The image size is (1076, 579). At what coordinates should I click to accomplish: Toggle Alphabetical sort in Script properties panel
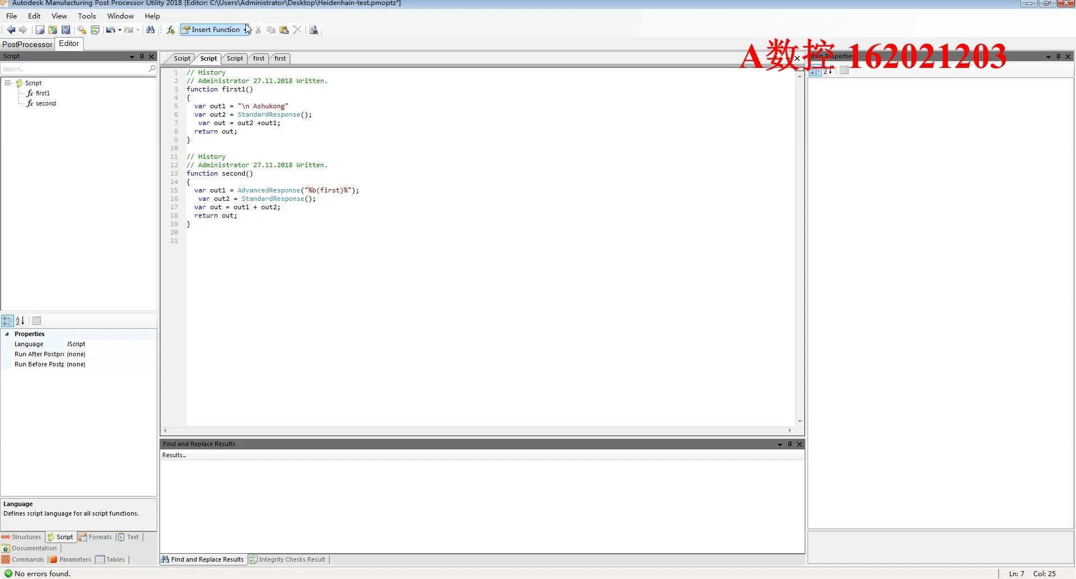point(20,321)
